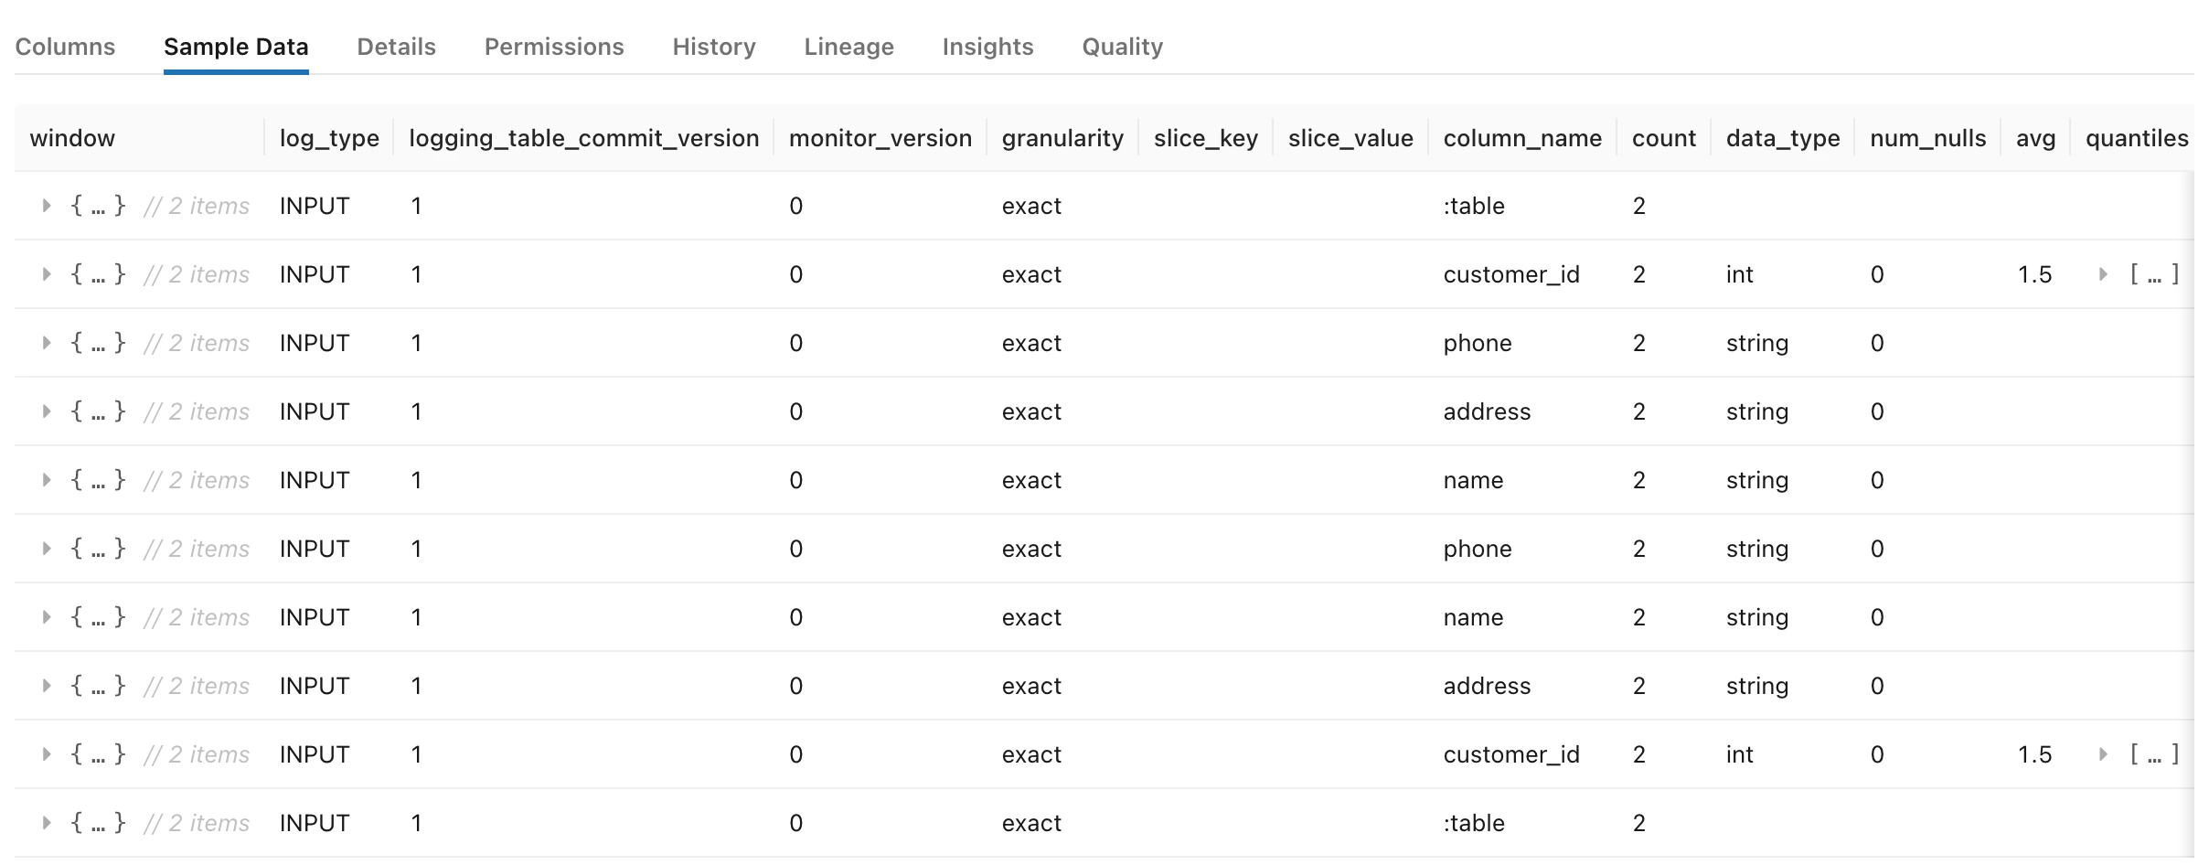This screenshot has height=865, width=2209.
Task: Expand quantiles array in last customer_id row
Action: point(2103,754)
